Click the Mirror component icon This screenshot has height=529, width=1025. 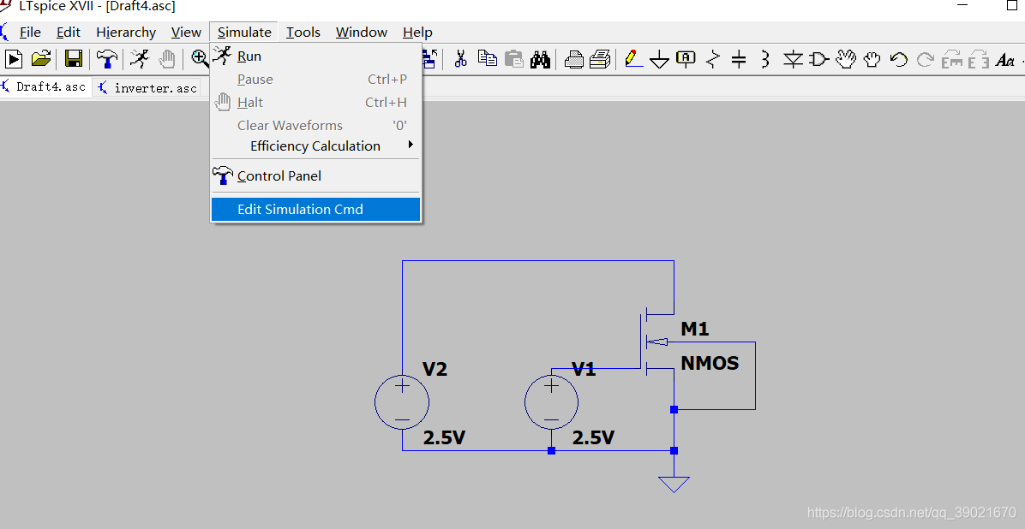(979, 60)
